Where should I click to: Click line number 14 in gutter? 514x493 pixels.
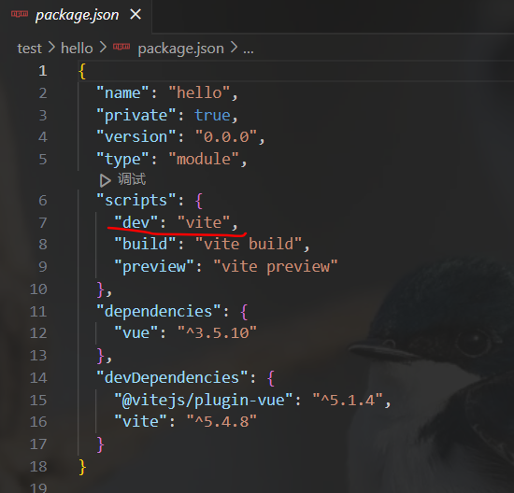point(38,378)
